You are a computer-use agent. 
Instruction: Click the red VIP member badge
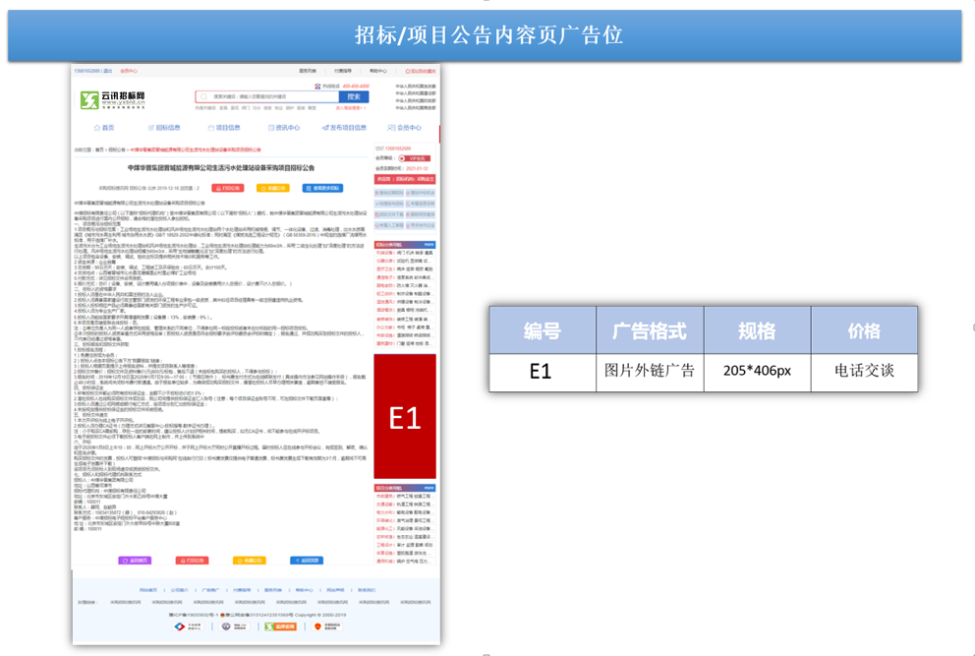pyautogui.click(x=415, y=158)
